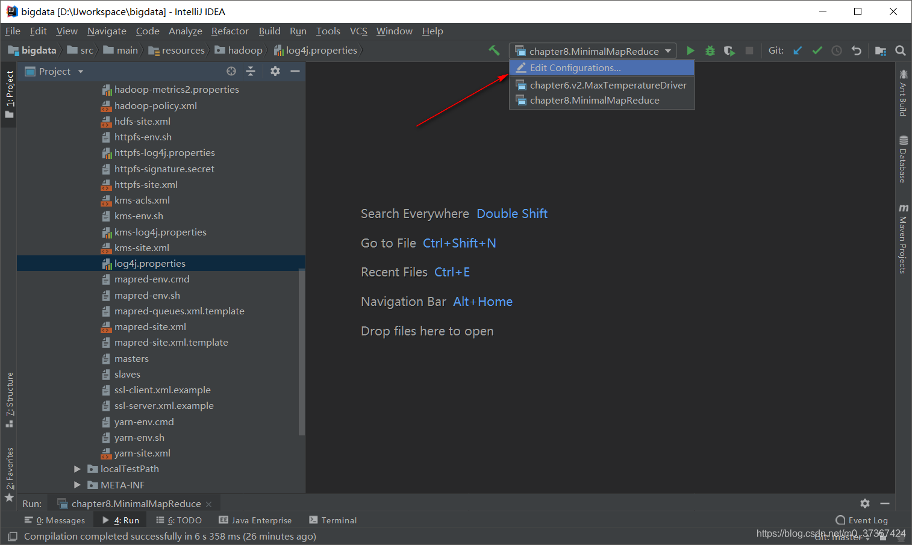This screenshot has height=545, width=912.
Task: Click the bigdata breadcrumb
Action: click(x=33, y=51)
